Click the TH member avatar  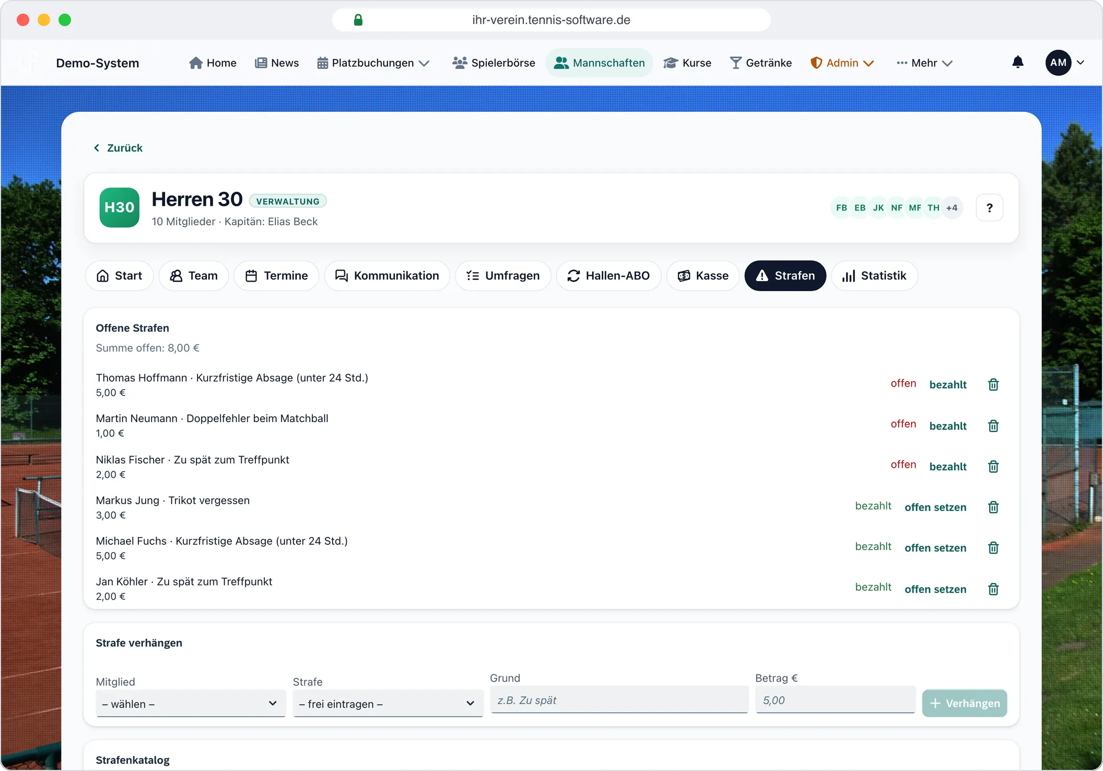(933, 208)
